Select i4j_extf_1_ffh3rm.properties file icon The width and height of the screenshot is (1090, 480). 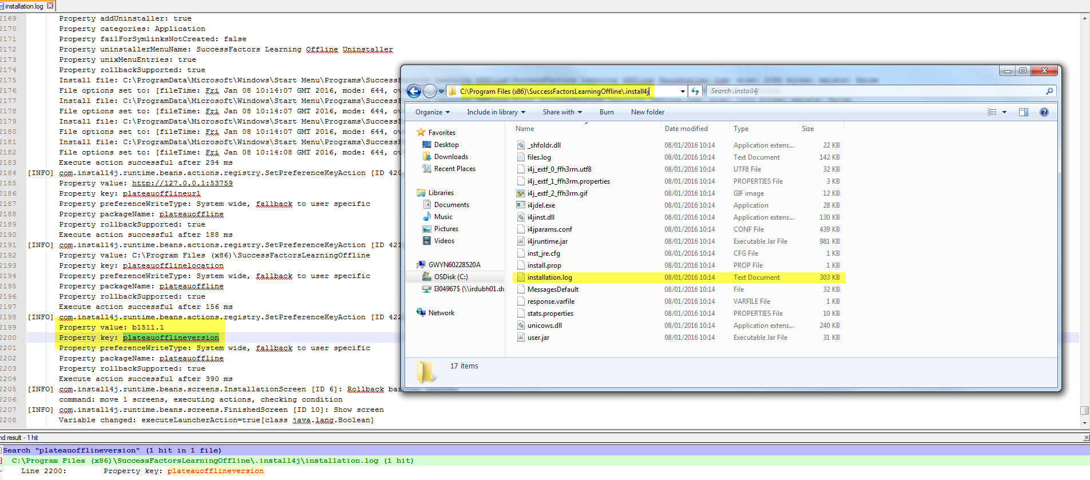point(521,181)
